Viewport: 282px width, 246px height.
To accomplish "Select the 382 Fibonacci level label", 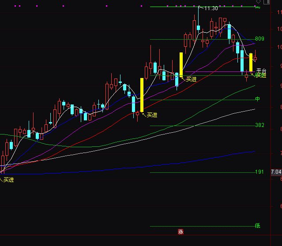I will [x=259, y=125].
